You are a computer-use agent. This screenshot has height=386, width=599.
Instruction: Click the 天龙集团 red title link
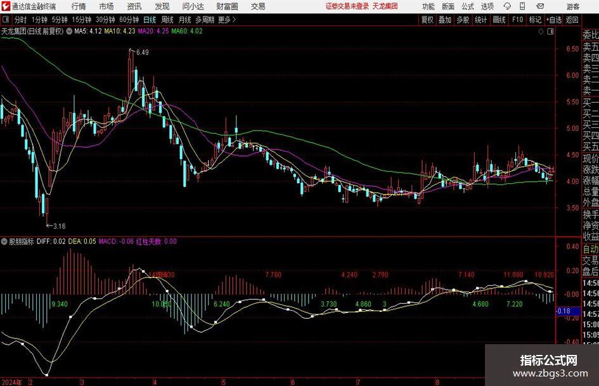click(x=385, y=6)
